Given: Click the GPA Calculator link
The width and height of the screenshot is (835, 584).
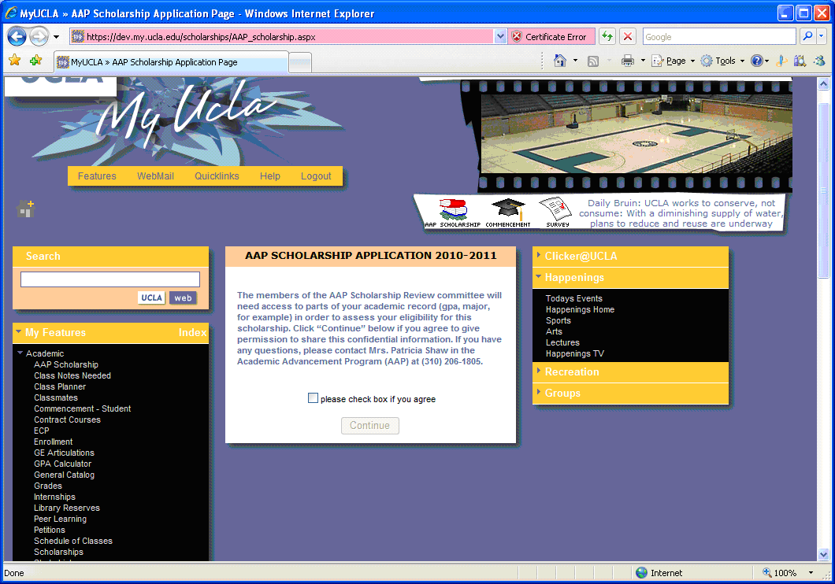Looking at the screenshot, I should click(x=62, y=464).
